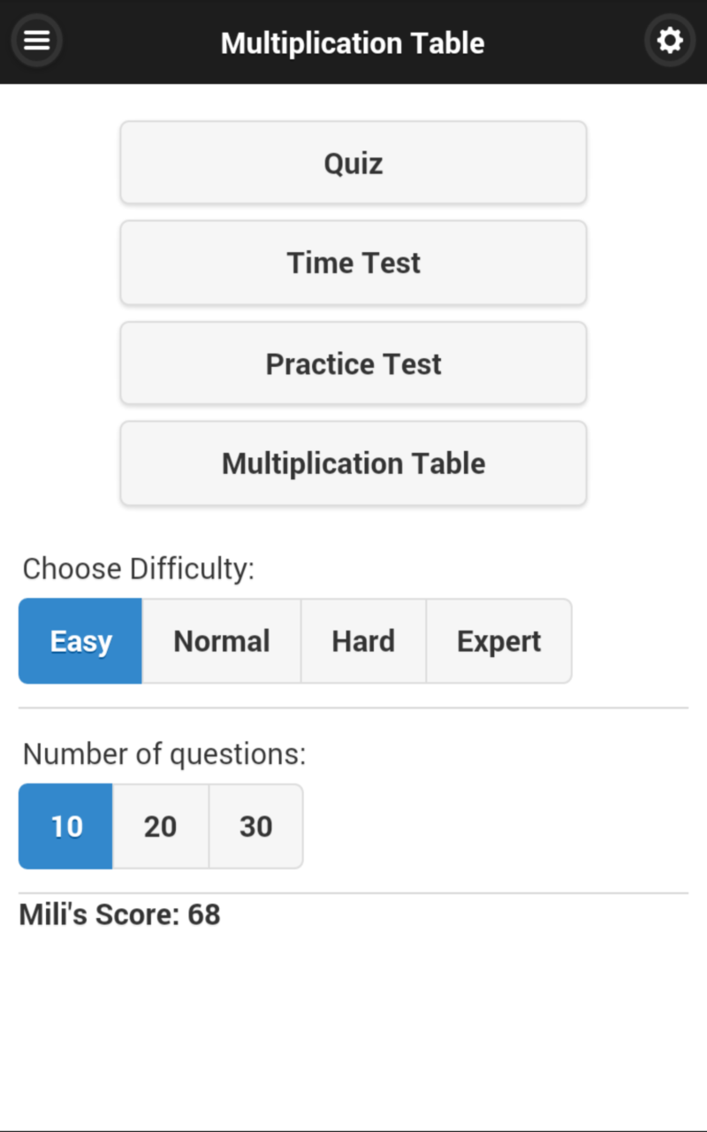This screenshot has width=707, height=1132.
Task: Start the Quiz mode
Action: tap(353, 164)
